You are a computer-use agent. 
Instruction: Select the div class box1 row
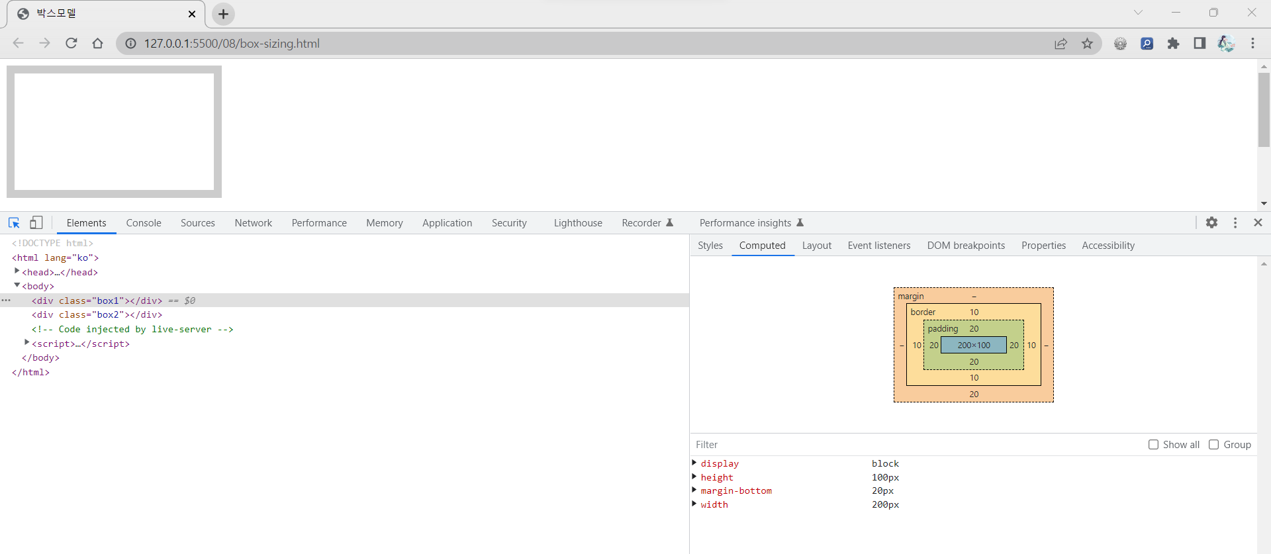pos(344,300)
